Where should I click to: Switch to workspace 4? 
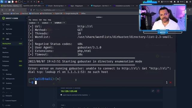click(34, 2)
